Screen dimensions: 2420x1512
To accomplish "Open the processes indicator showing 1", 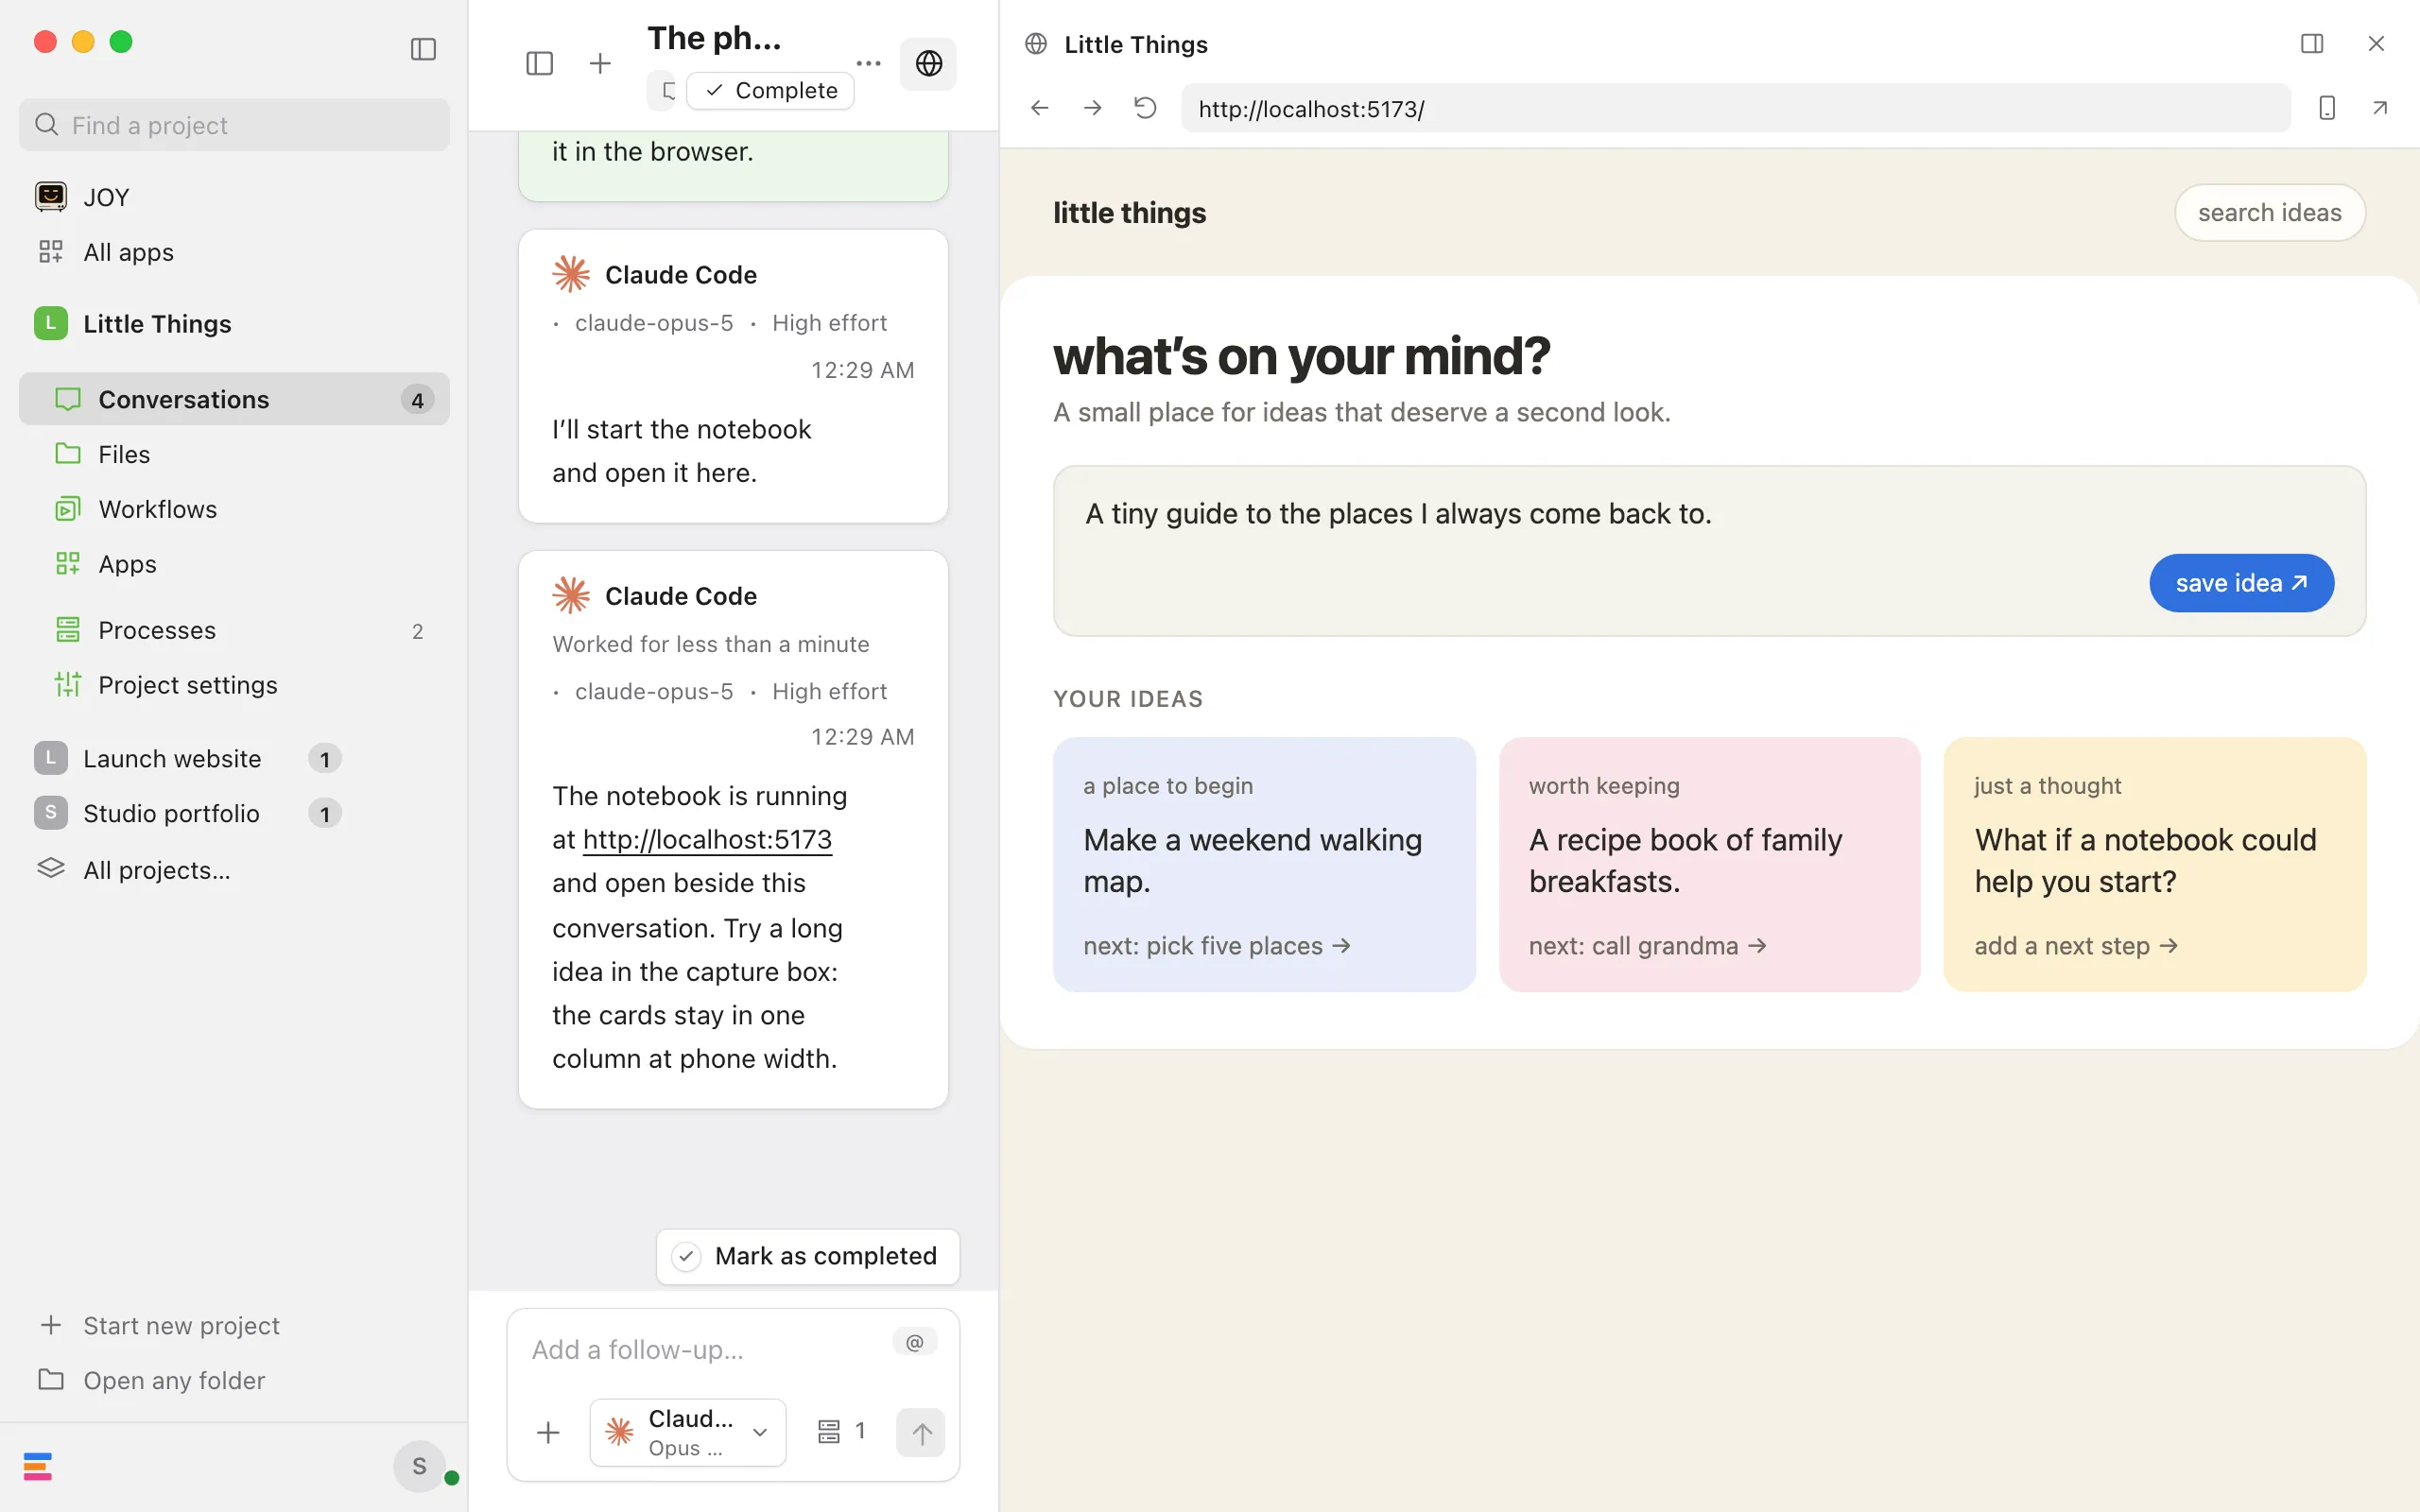I will [841, 1432].
